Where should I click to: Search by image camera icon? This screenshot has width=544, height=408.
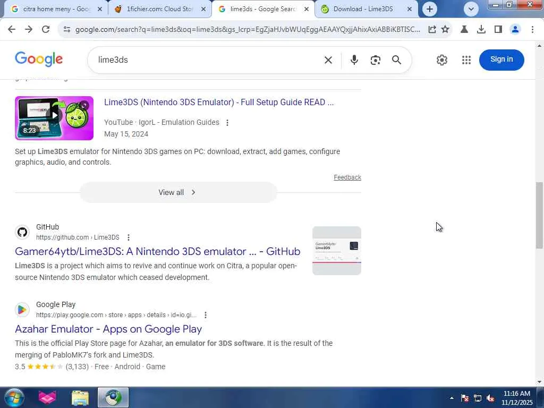376,60
